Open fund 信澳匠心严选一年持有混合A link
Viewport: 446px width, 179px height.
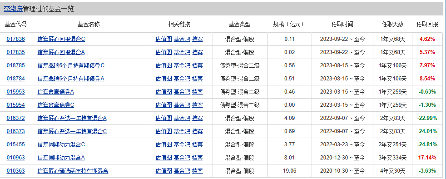click(72, 118)
